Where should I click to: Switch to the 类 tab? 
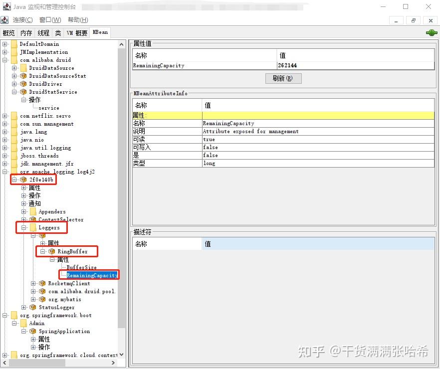click(58, 33)
